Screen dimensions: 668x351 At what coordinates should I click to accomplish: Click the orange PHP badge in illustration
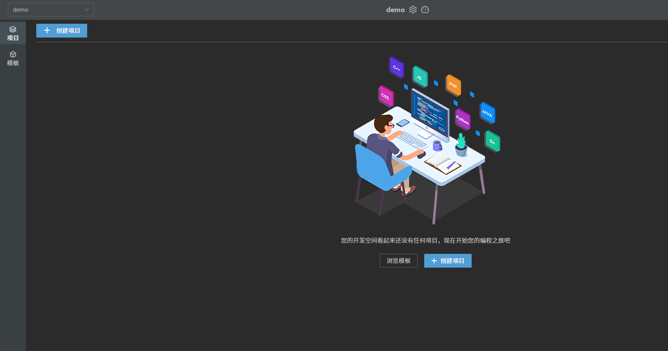coord(453,85)
